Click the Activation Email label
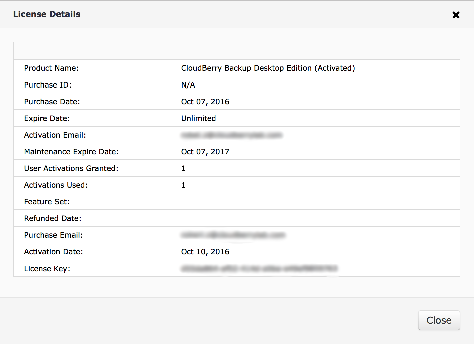Image resolution: width=474 pixels, height=344 pixels. pos(55,135)
